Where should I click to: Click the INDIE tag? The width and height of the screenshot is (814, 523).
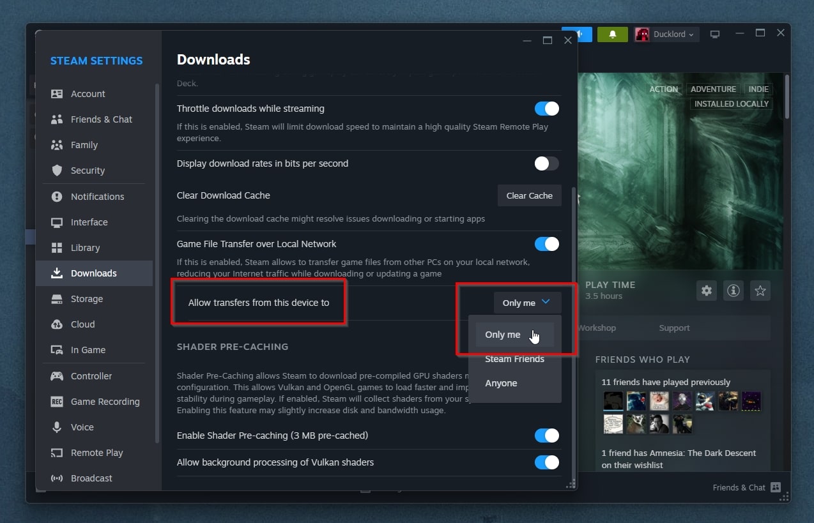click(759, 89)
